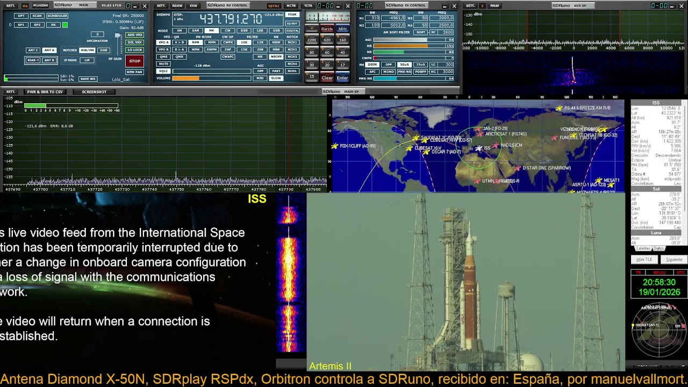Viewport: 688px width, 387px height.
Task: Click Abrir TLE in Orbitron
Action: [644, 260]
